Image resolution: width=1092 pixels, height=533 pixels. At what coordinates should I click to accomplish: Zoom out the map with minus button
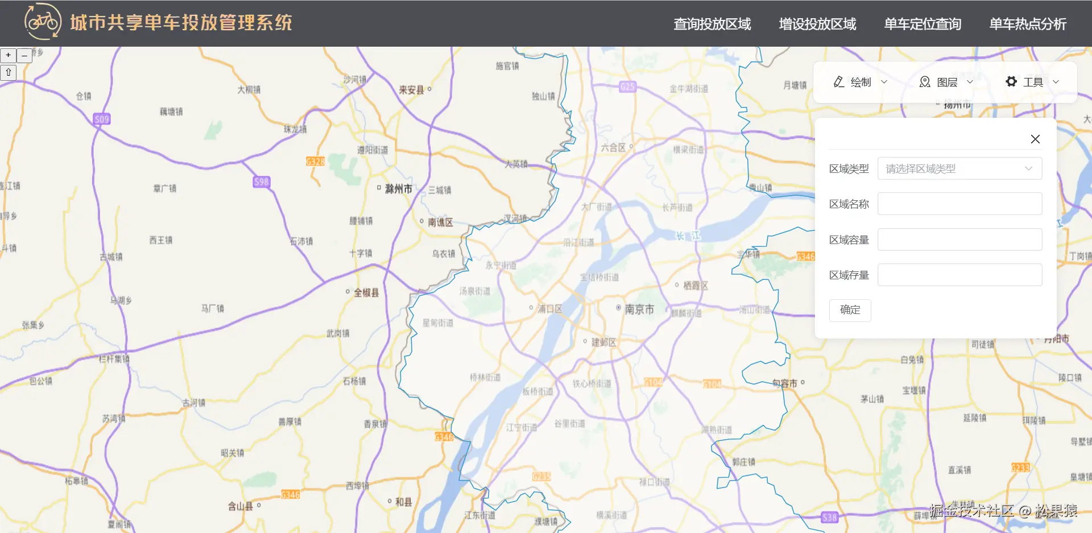pos(24,55)
